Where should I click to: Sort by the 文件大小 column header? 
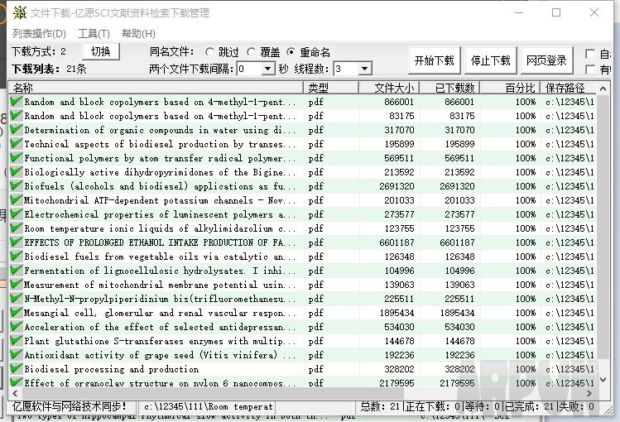[390, 88]
